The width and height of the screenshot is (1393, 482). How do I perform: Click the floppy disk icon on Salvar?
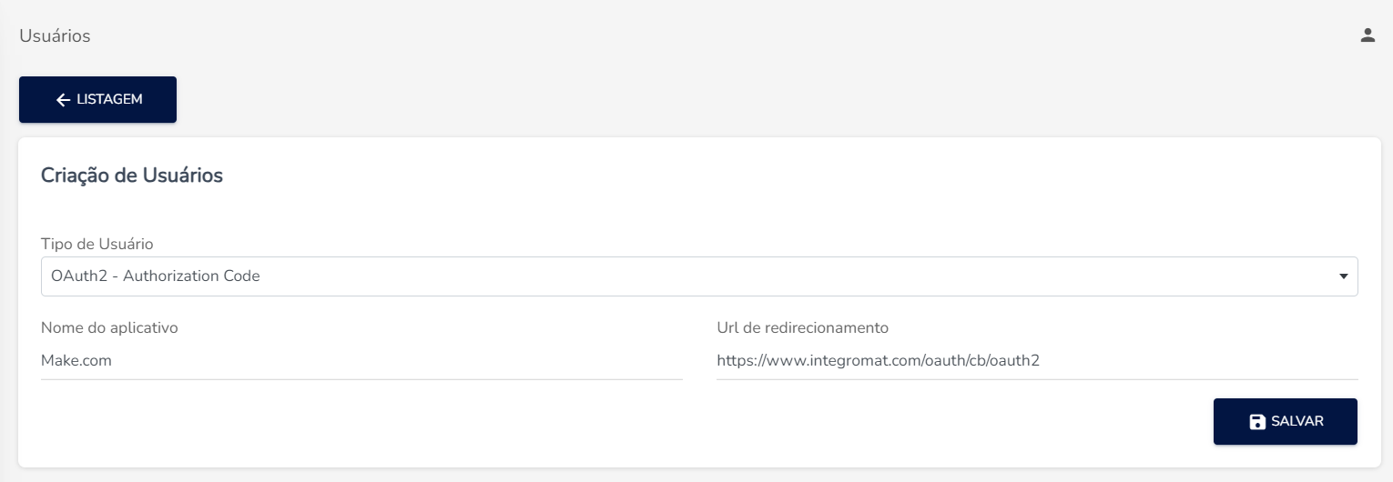pyautogui.click(x=1257, y=422)
